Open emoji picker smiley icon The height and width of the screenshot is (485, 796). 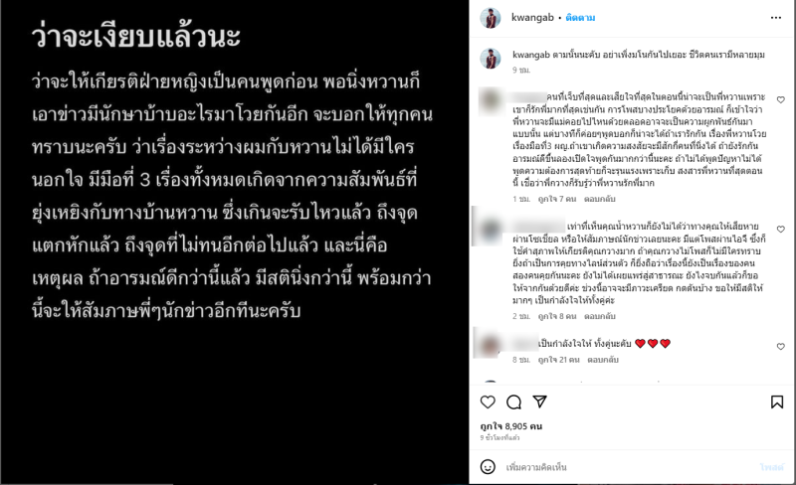(x=488, y=467)
